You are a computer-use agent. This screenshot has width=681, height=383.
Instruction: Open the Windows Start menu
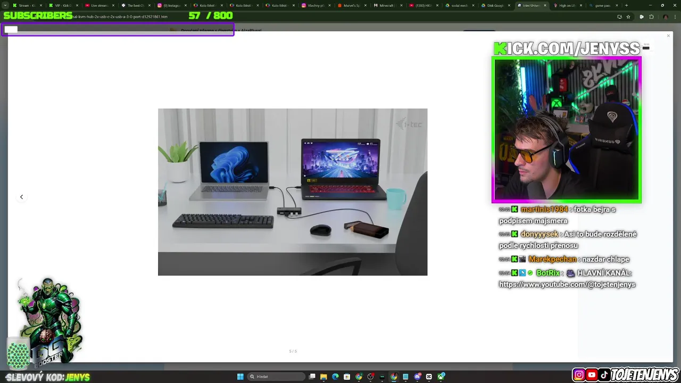point(240,377)
